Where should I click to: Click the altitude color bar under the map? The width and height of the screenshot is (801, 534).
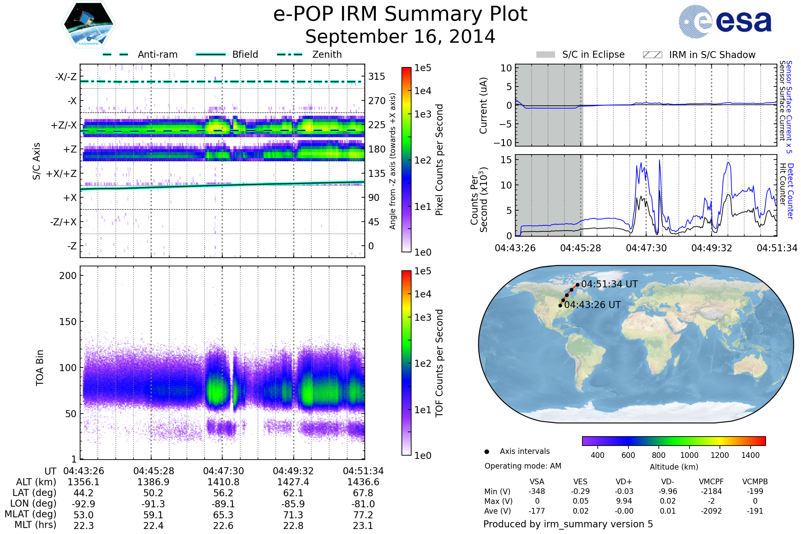674,441
